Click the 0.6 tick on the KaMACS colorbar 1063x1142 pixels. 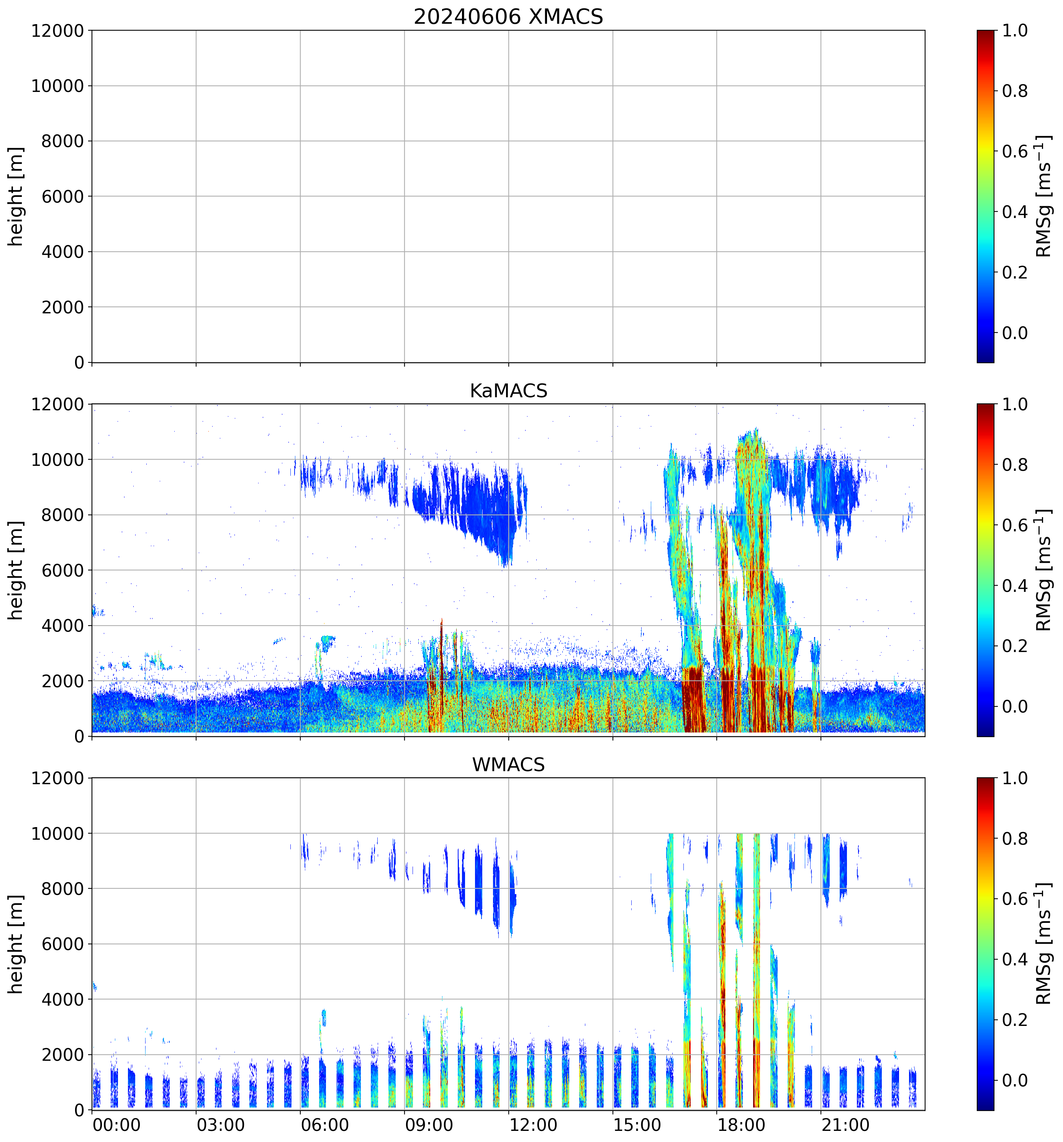1015,525
